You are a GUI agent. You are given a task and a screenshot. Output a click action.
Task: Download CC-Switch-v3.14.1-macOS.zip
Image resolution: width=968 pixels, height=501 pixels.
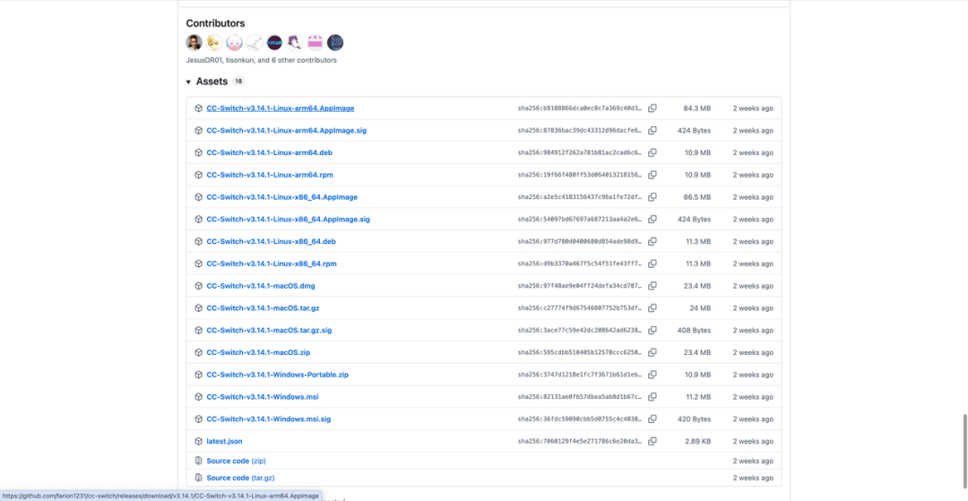(258, 352)
